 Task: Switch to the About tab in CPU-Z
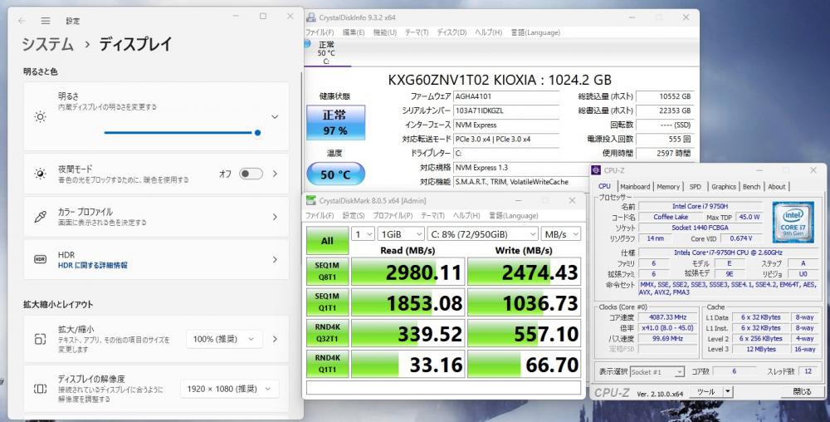click(x=777, y=186)
